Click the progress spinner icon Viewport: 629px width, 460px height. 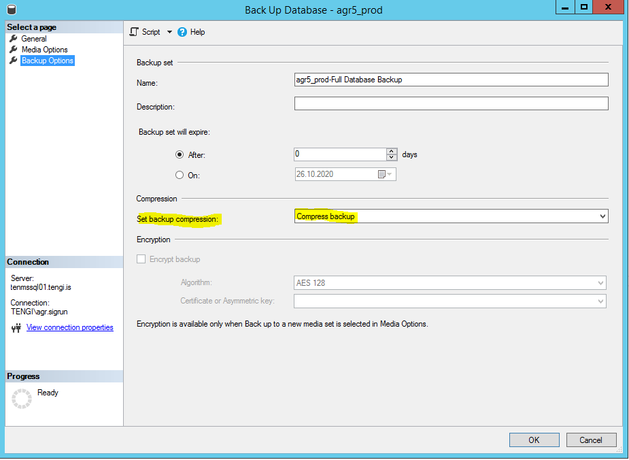[22, 399]
